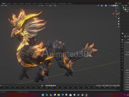
Task: Click the zoom view magnifier button
Action: coord(119,19)
